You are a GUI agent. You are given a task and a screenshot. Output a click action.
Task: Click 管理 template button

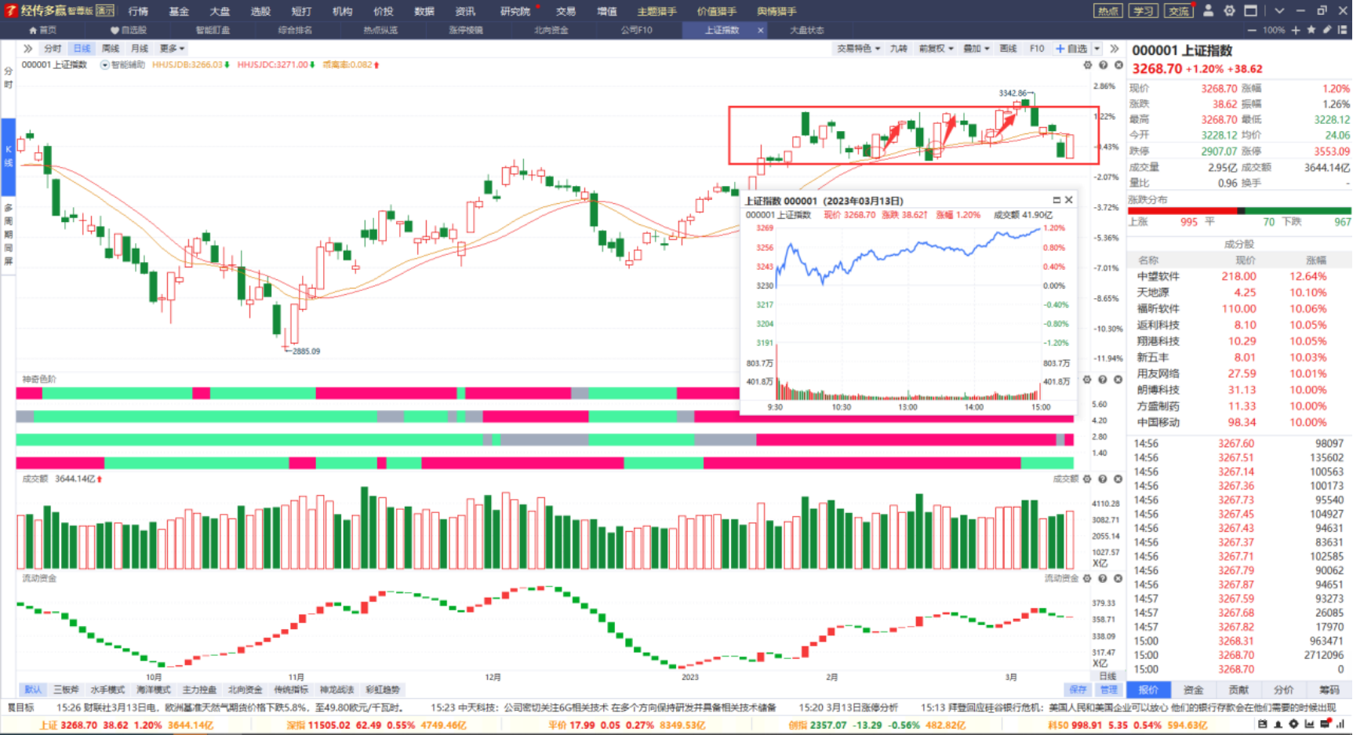1108,690
